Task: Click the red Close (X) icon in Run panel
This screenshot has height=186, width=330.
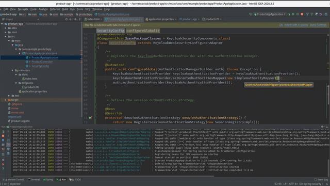Action: (3, 164)
